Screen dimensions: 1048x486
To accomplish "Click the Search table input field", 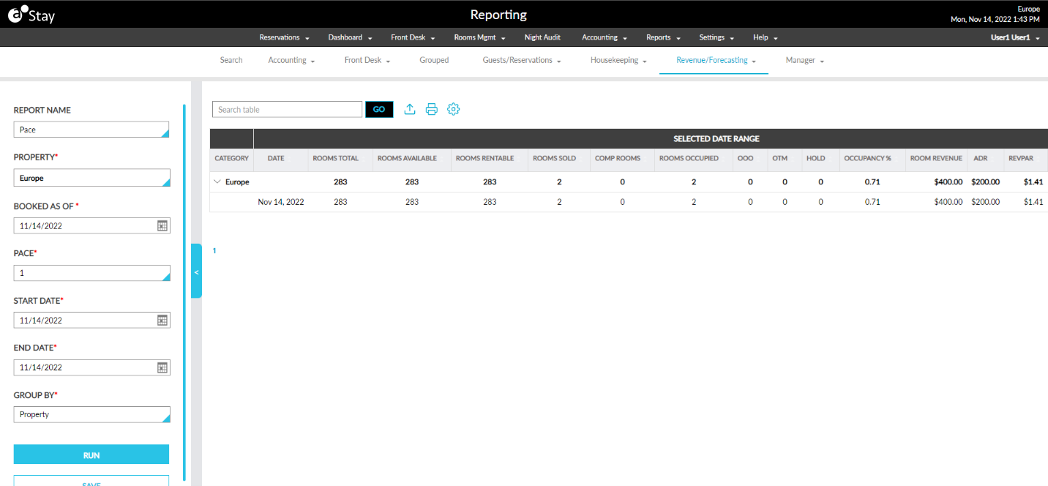I will [x=287, y=108].
